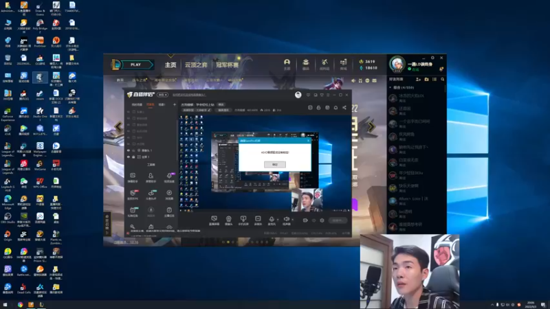Open the 浏览器 tool in toolbox
The height and width of the screenshot is (309, 550).
coord(169,195)
